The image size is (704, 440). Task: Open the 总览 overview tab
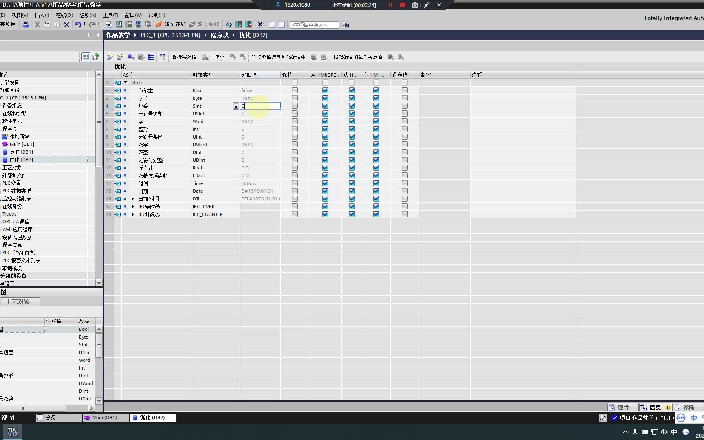tap(59, 418)
